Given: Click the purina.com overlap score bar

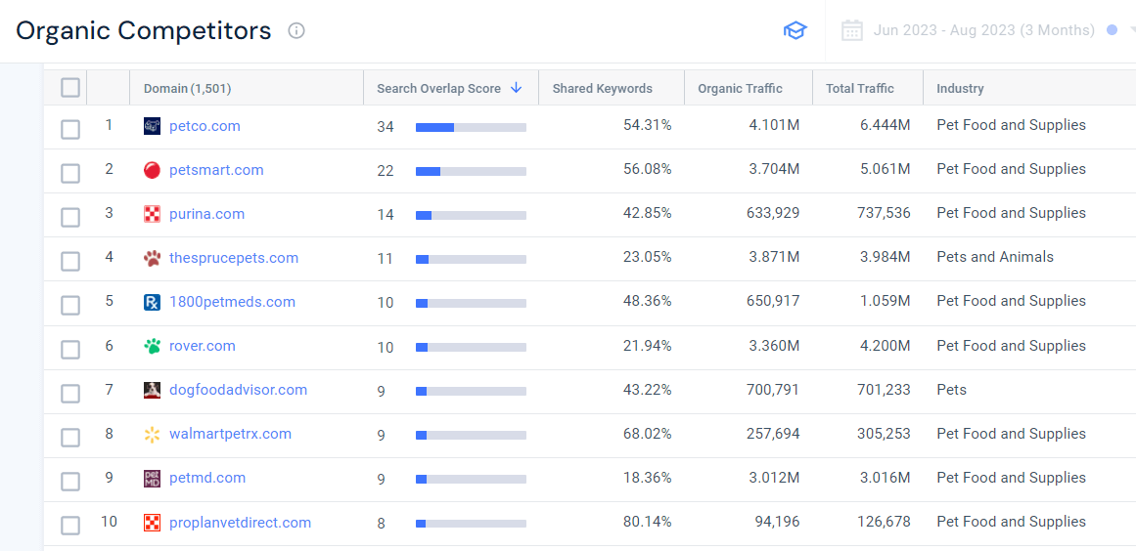Looking at the screenshot, I should 471,216.
